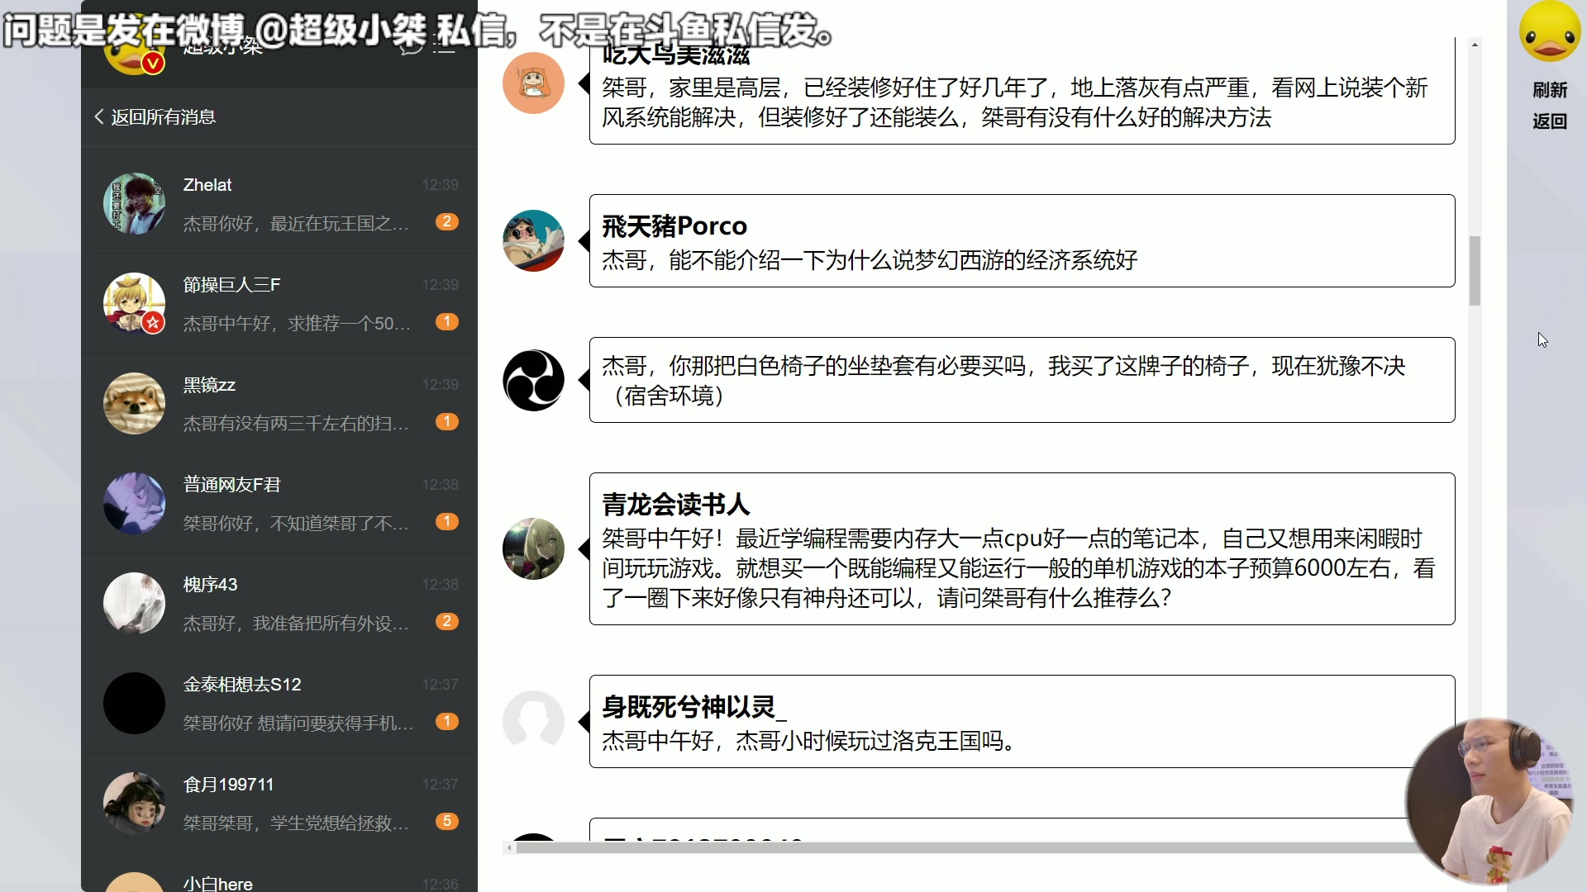Click the 飛天豬Porco username heading
The image size is (1587, 892).
(674, 225)
